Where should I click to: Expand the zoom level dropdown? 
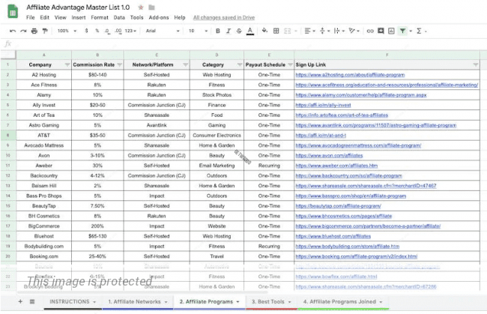(x=67, y=31)
